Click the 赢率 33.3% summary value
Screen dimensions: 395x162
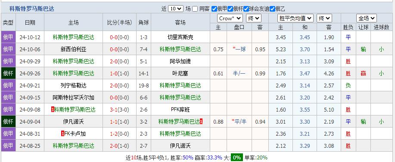pyautogui.click(x=215, y=158)
